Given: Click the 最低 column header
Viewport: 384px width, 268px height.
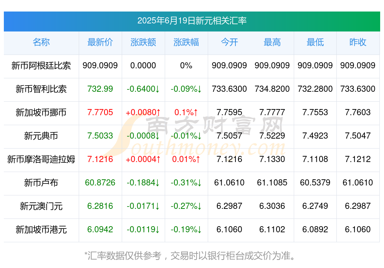Looking at the screenshot, I should coord(315,42).
